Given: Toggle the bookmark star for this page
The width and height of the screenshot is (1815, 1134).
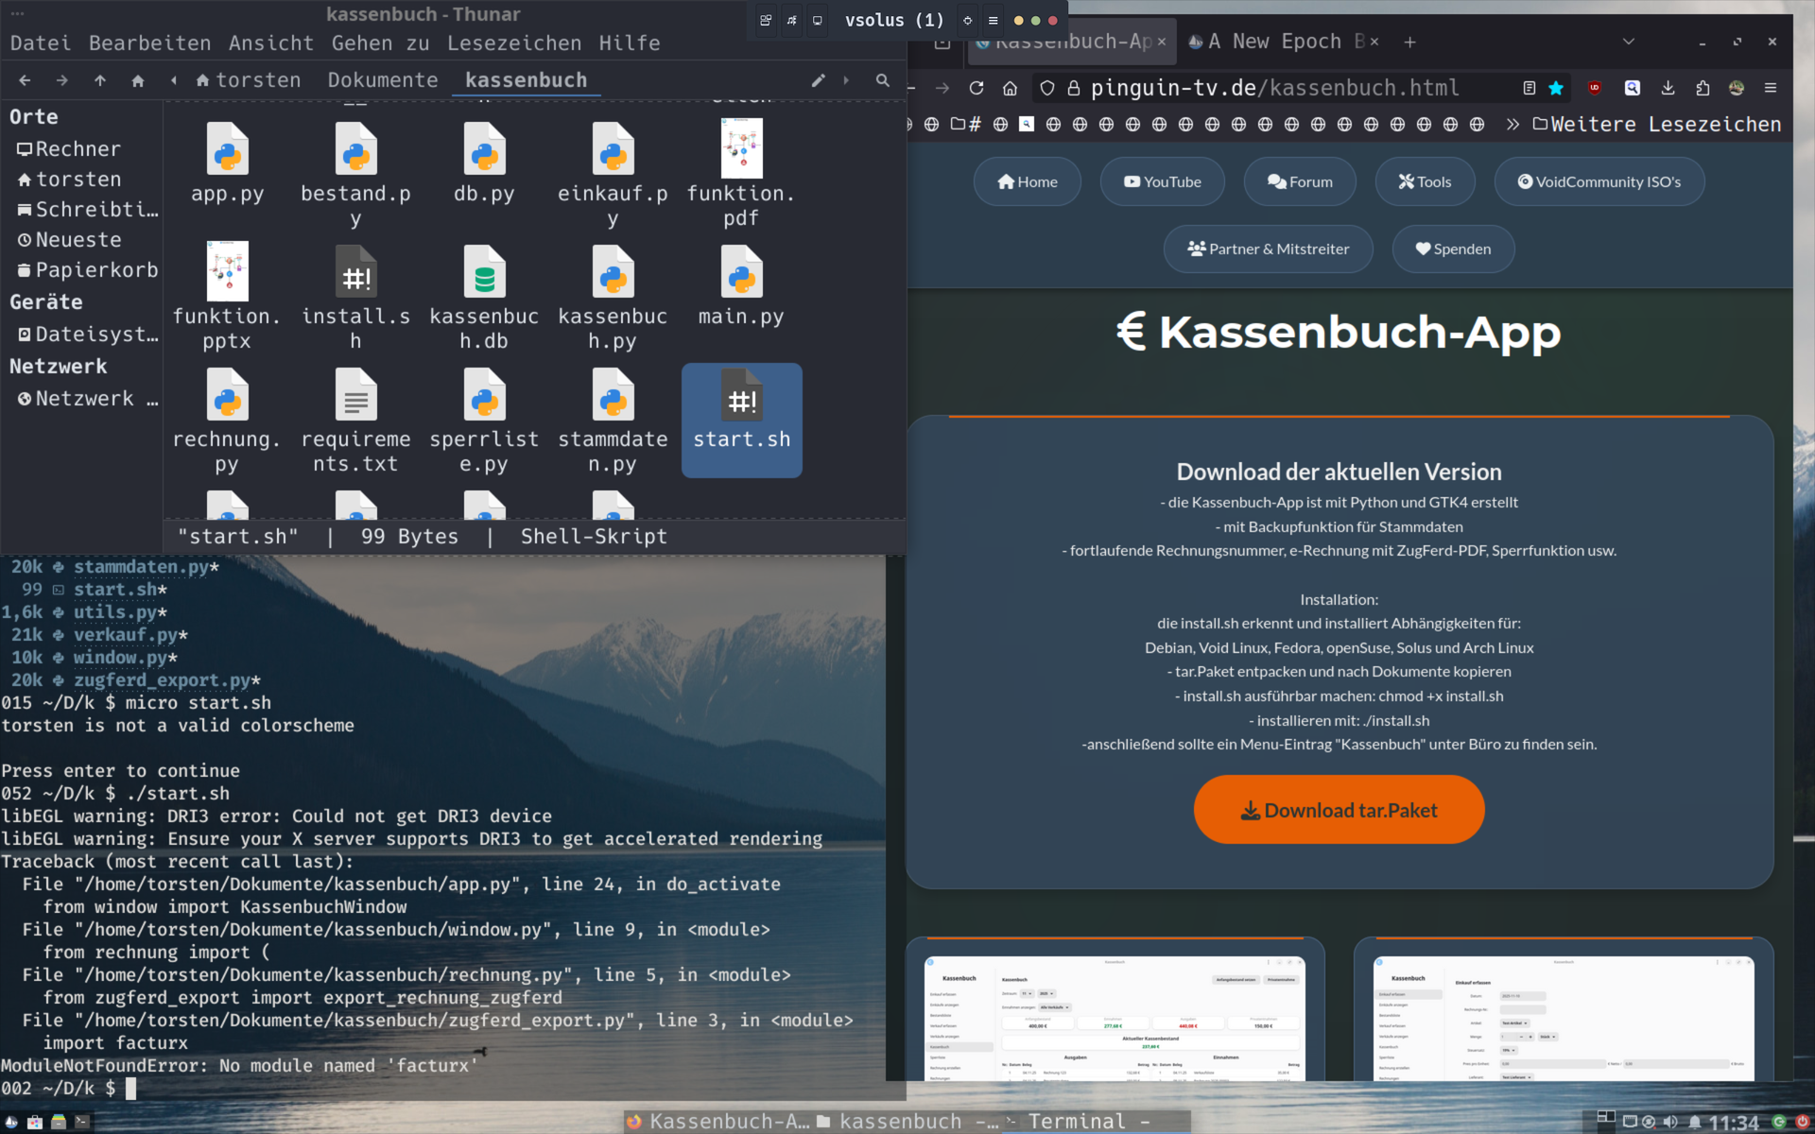Looking at the screenshot, I should pyautogui.click(x=1556, y=88).
